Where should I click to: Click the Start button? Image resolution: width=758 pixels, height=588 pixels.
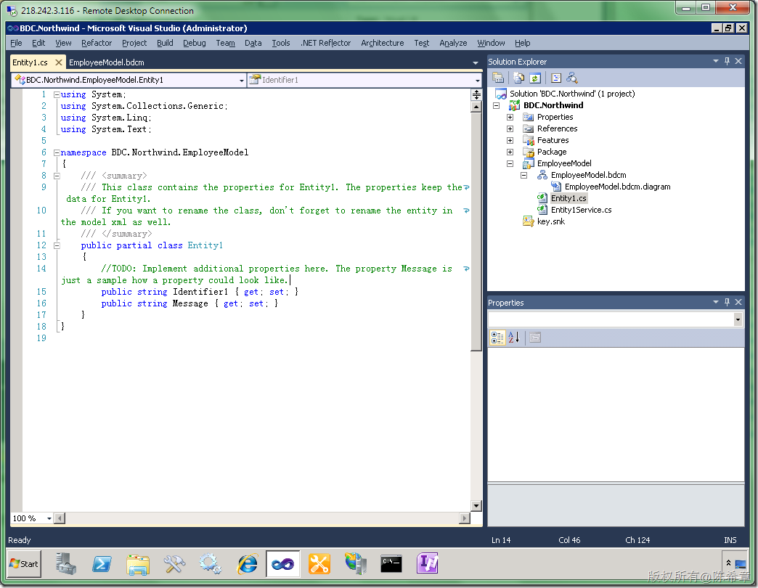[24, 564]
